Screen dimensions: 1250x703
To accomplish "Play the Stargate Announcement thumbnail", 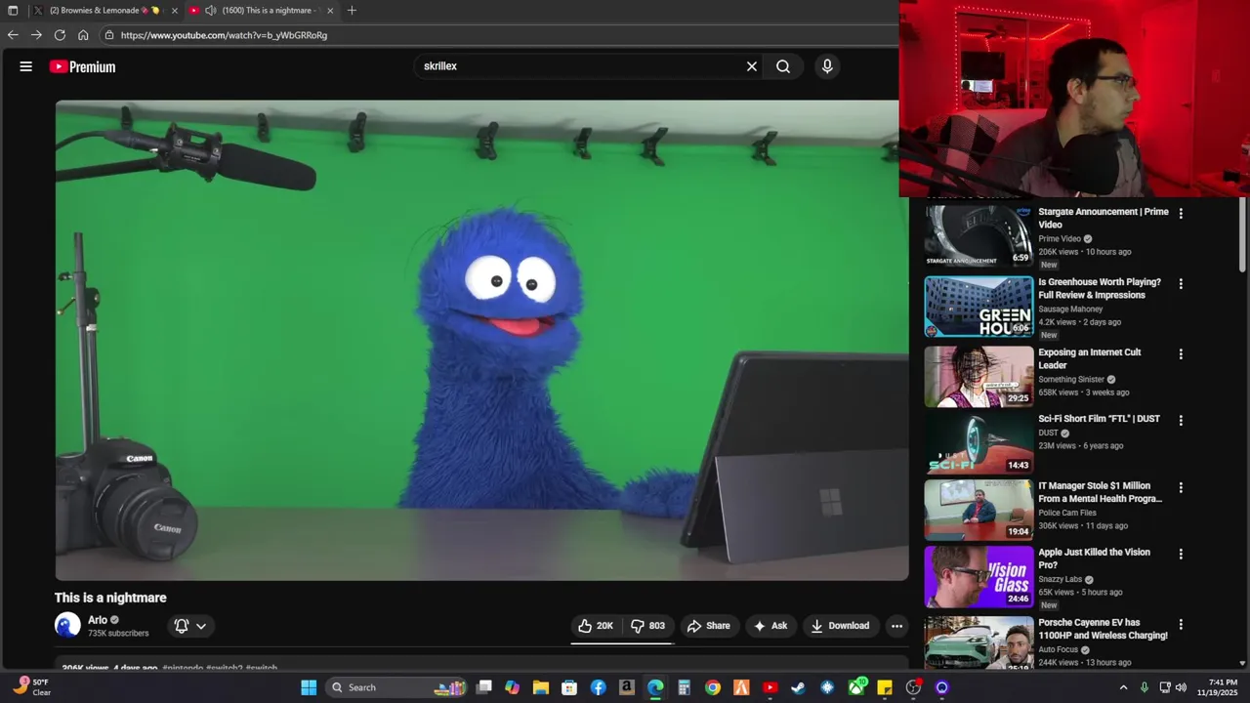I will 979,235.
